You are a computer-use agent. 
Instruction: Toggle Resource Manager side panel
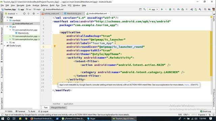click(2, 36)
